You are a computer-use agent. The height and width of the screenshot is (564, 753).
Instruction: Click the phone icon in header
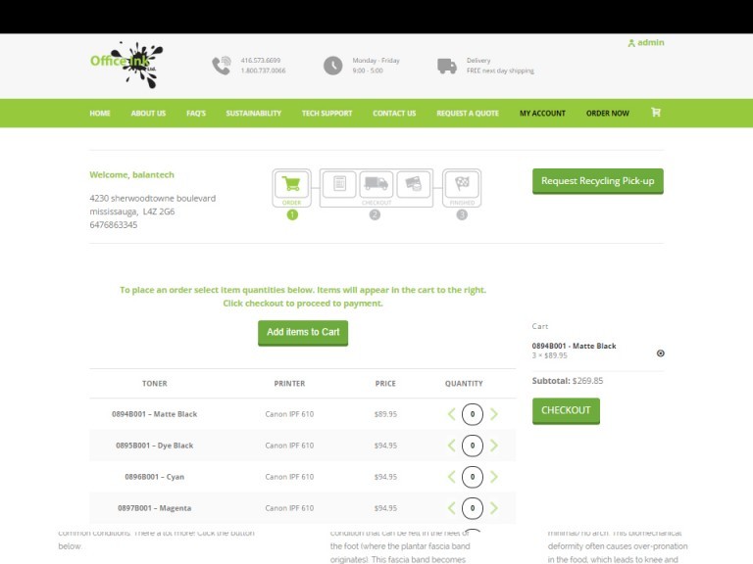(221, 66)
